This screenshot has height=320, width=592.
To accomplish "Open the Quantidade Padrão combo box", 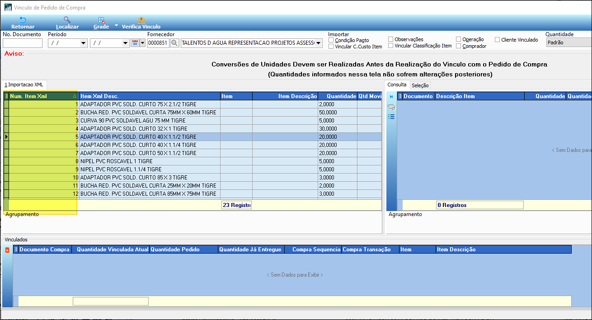I will (x=569, y=42).
